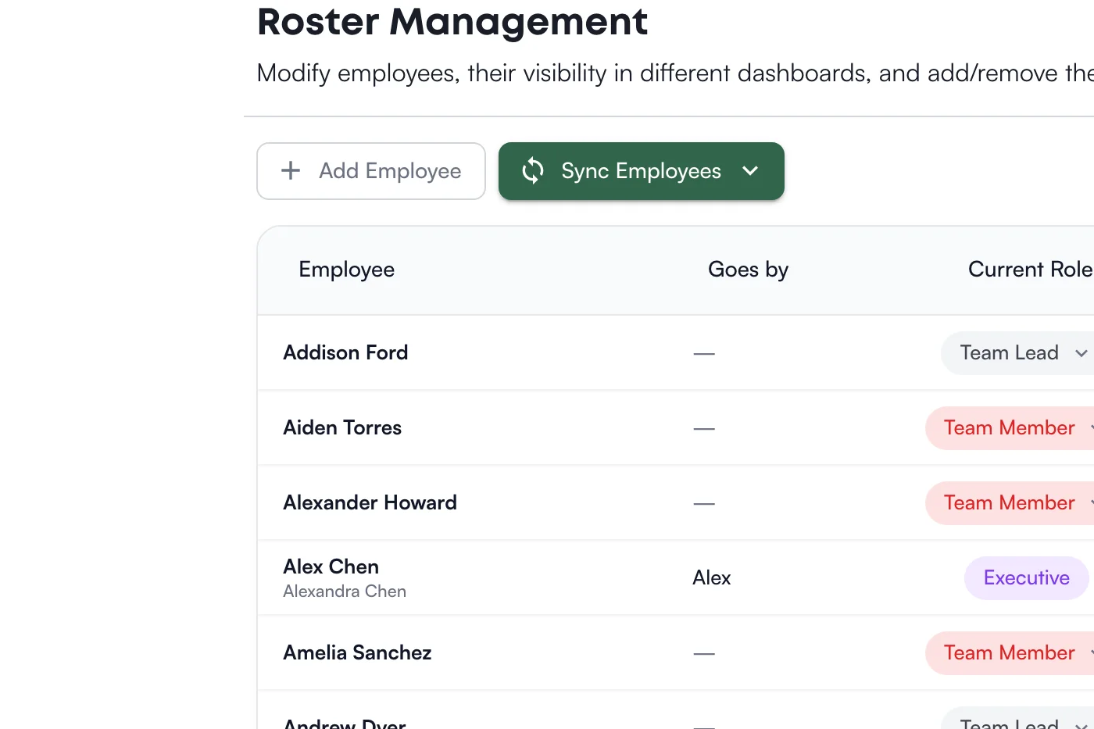Click Alex Chen's Executive role badge

(1027, 578)
